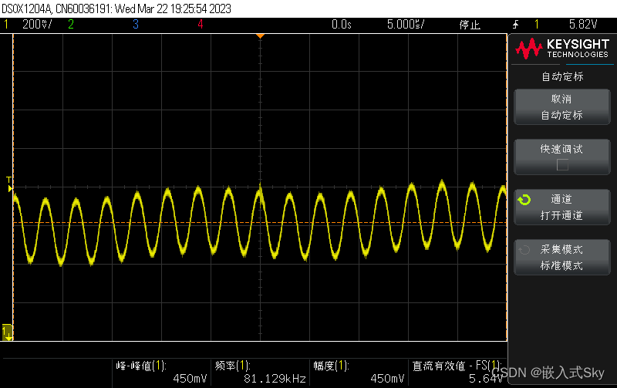
Task: Click the 自动定标 menu title
Action: pyautogui.click(x=562, y=76)
